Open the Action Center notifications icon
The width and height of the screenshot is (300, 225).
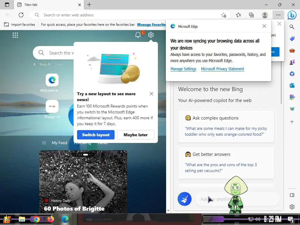point(291,220)
